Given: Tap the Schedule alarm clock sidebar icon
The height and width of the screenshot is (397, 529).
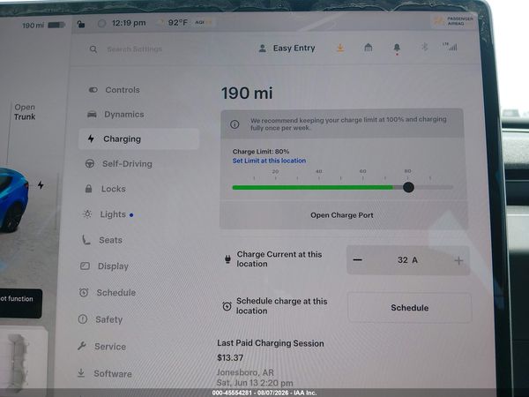Looking at the screenshot, I should (84, 292).
